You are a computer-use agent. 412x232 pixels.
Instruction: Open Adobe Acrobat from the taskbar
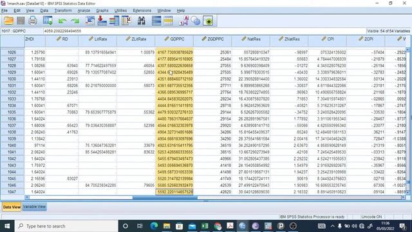pos(230,226)
